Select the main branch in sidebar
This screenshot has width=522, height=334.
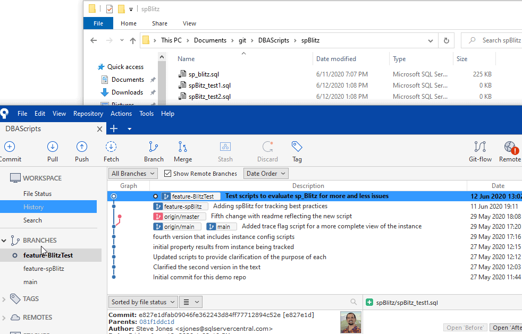(x=30, y=282)
